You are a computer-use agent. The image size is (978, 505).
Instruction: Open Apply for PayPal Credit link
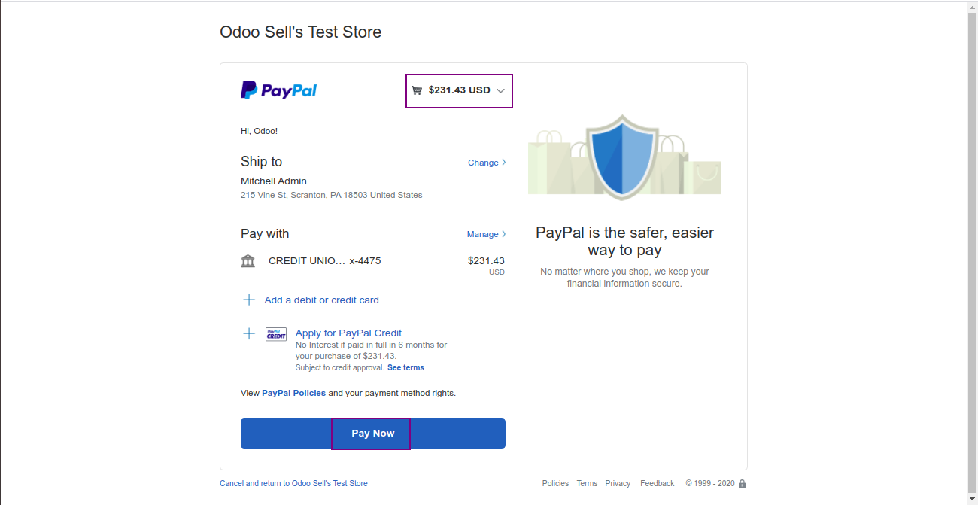(x=348, y=333)
